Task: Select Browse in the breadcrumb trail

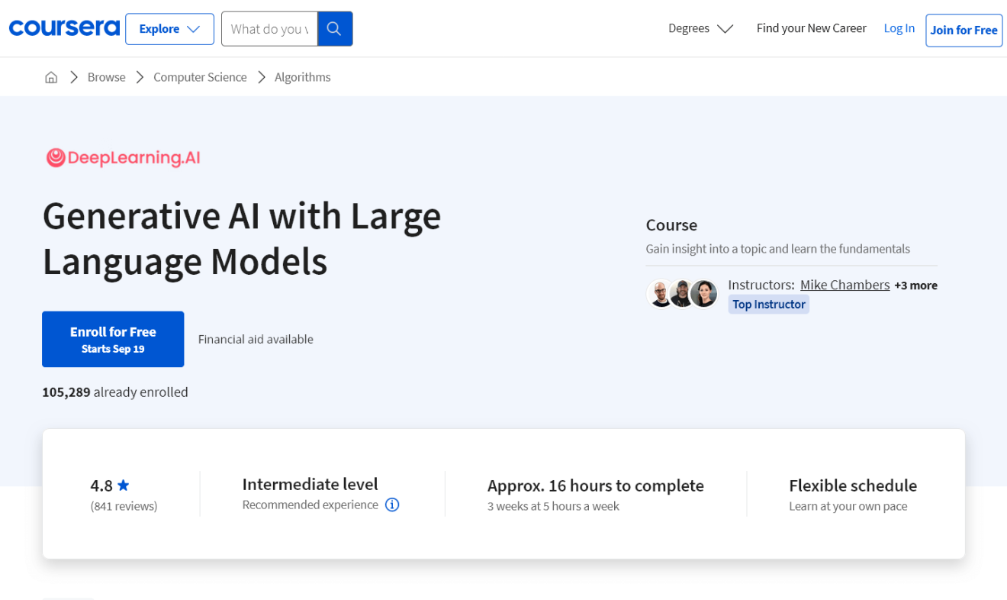Action: coord(106,76)
